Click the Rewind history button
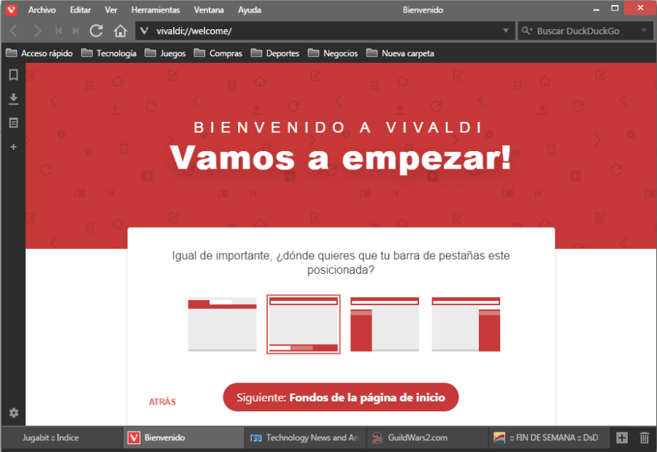The image size is (657, 452). [58, 31]
